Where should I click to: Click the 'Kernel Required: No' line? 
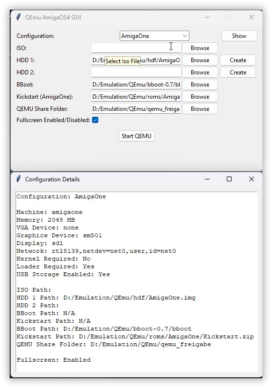coord(53,259)
